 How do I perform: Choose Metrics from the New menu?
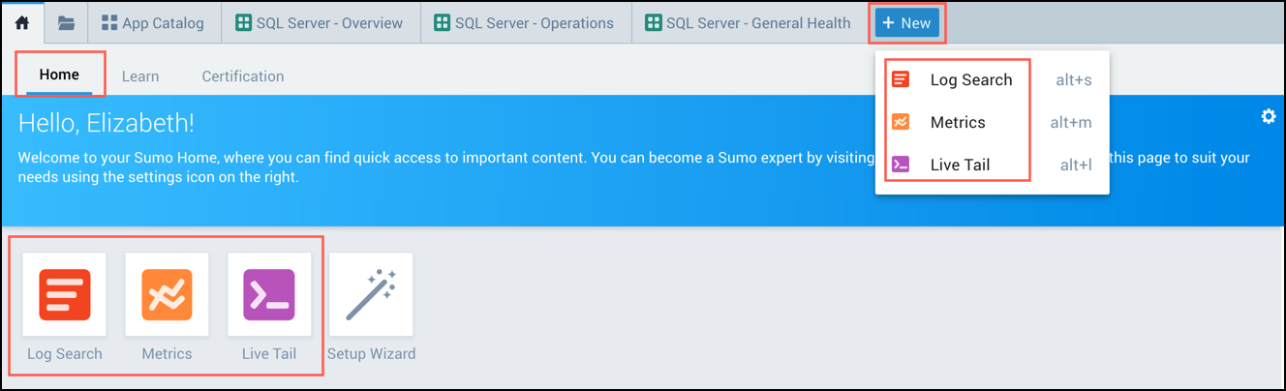tap(958, 122)
